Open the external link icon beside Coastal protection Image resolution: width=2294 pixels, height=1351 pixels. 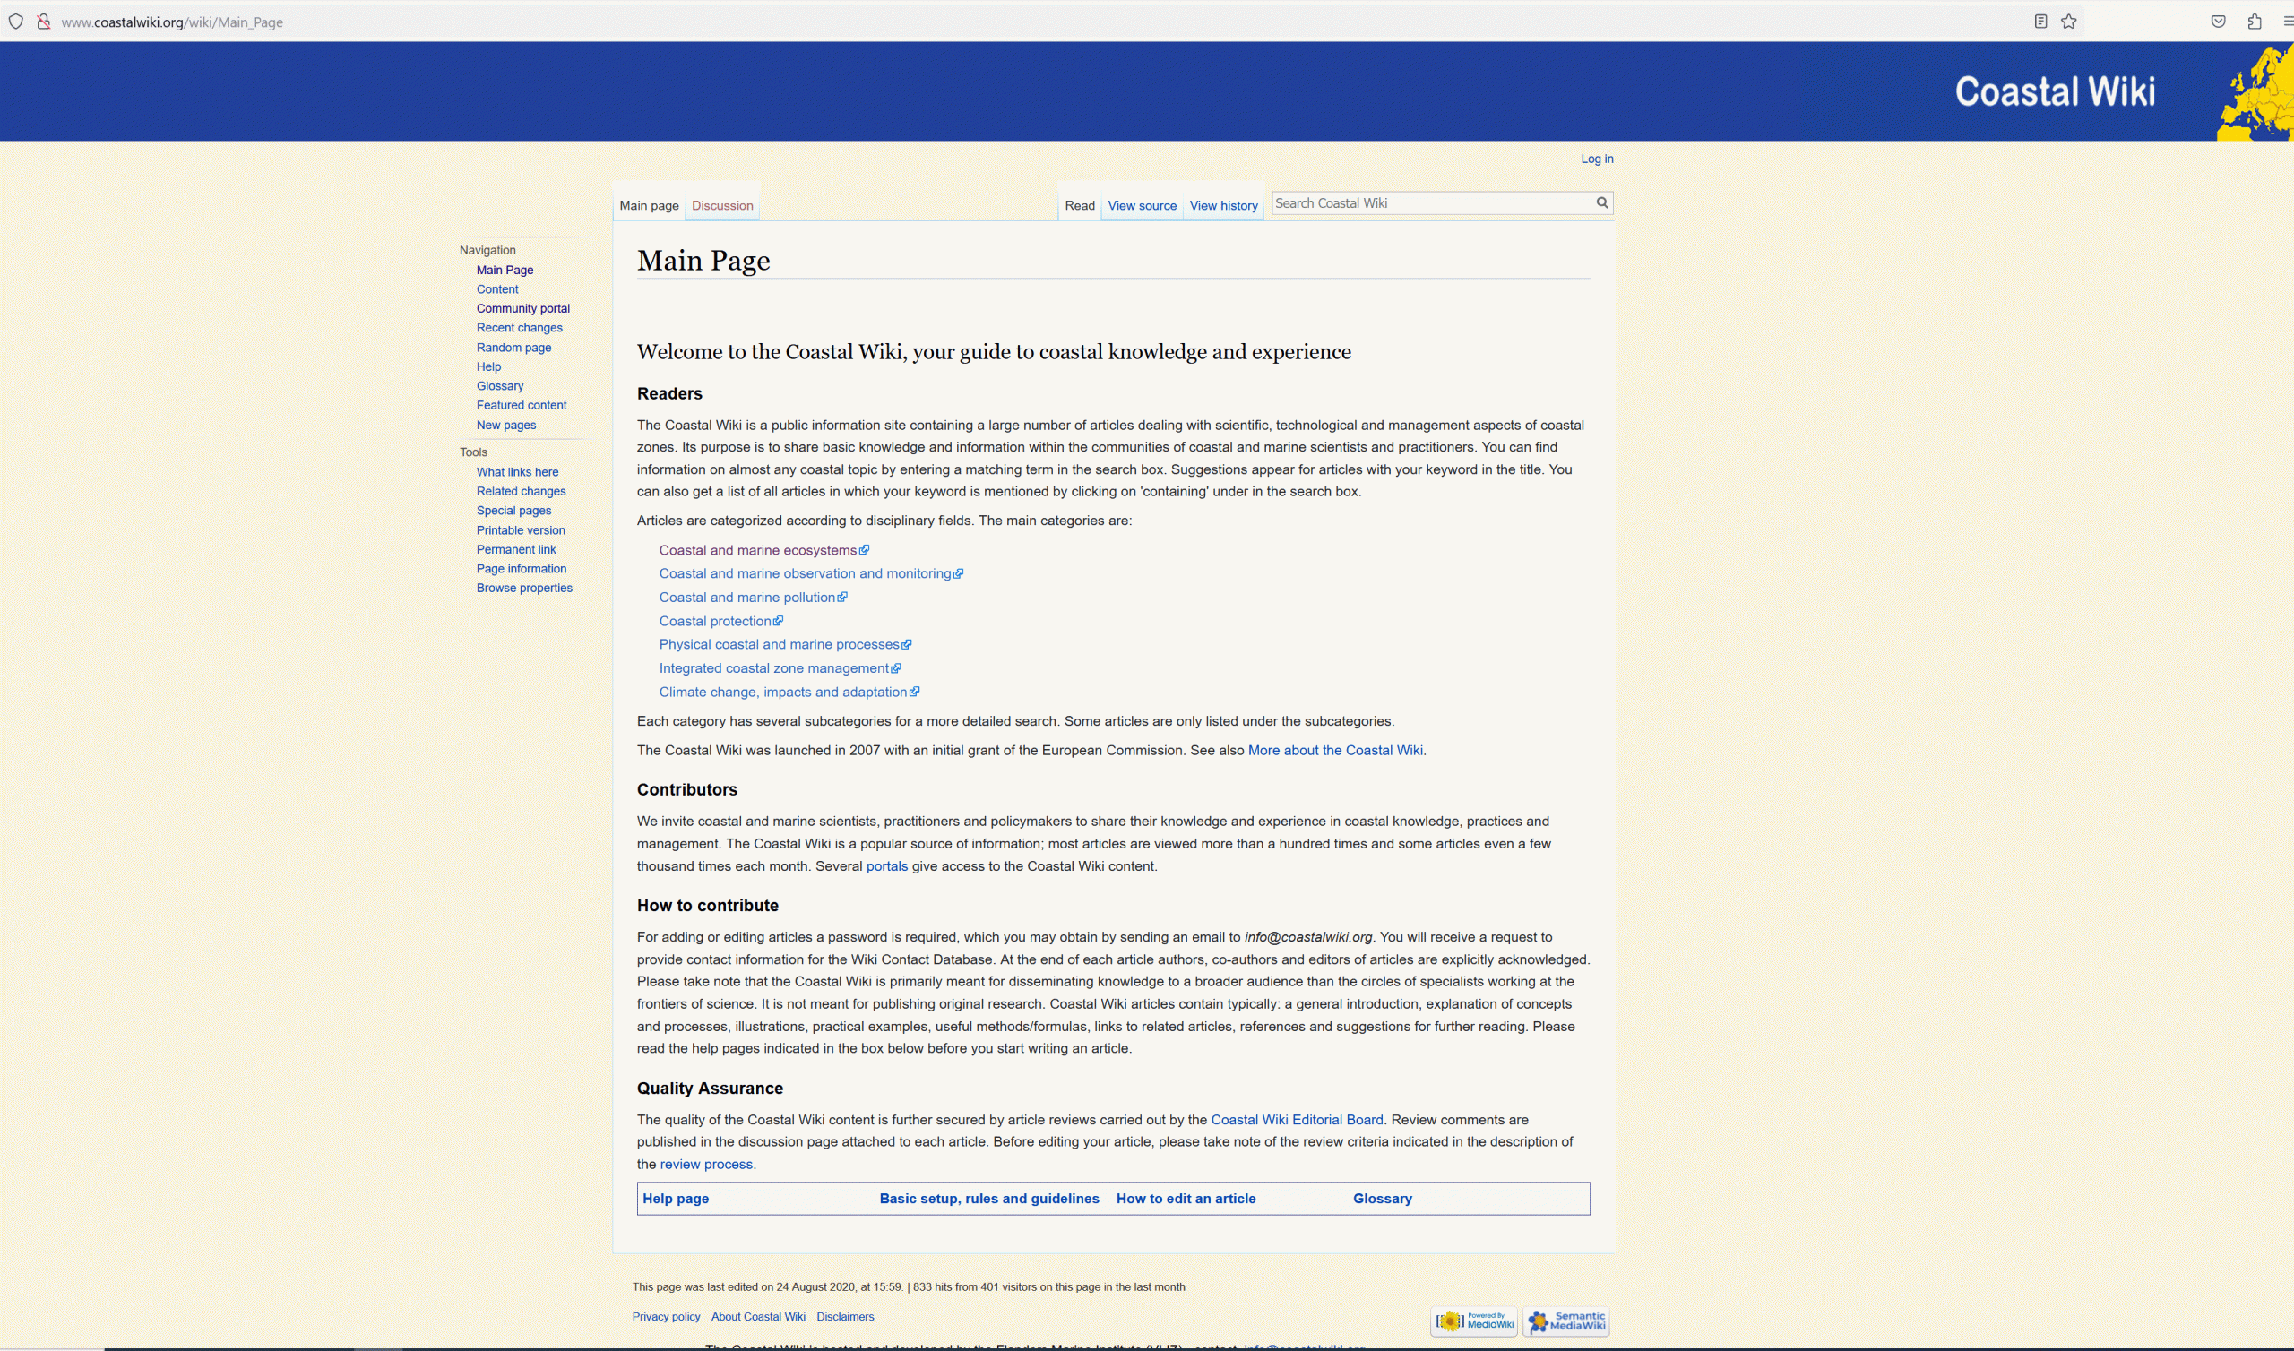tap(779, 620)
